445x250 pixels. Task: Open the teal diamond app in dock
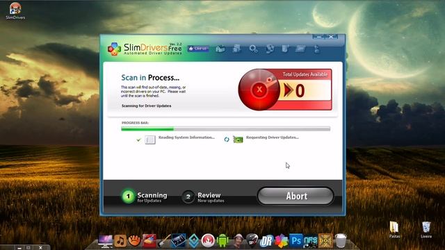(x=193, y=241)
